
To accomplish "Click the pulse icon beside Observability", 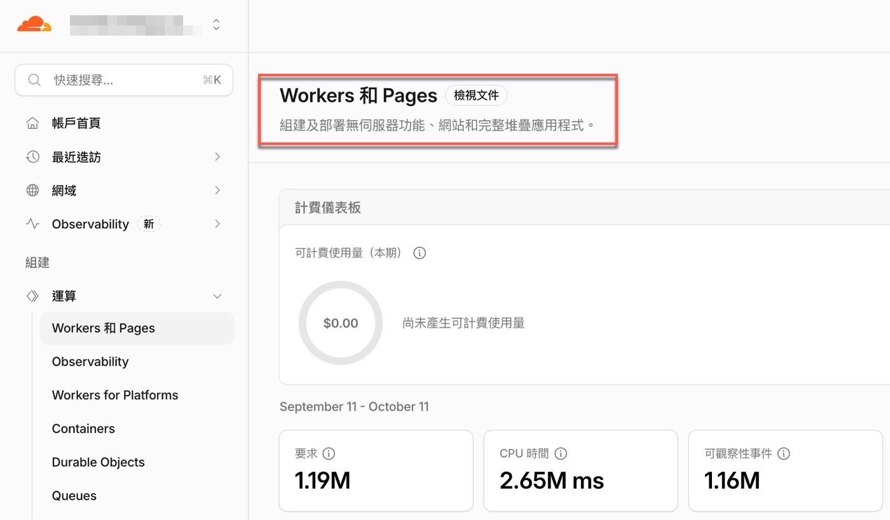I will [x=32, y=224].
